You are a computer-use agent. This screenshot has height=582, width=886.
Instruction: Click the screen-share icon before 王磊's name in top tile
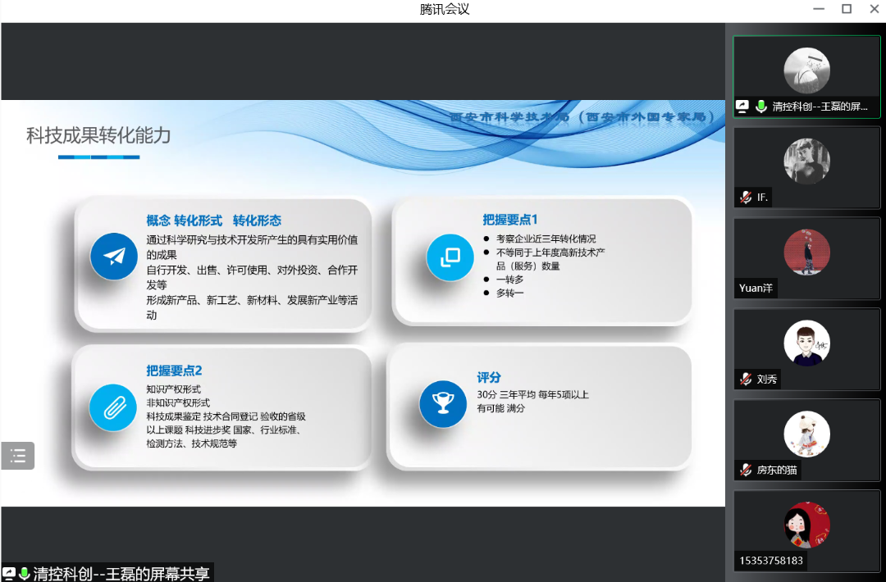pos(743,106)
